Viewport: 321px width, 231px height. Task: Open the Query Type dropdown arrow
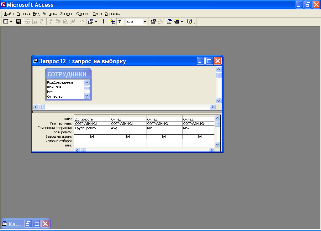click(x=96, y=22)
